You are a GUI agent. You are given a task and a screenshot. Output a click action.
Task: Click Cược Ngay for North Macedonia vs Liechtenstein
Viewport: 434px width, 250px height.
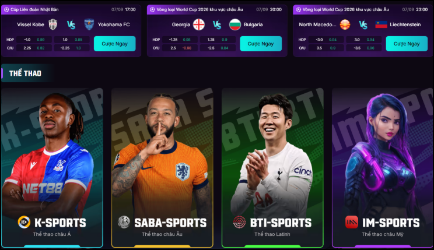(407, 44)
